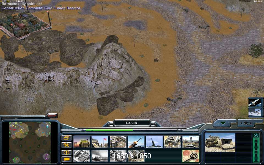This screenshot has height=165, width=264.
Task: Select the last structure icon in second row
Action: click(136, 156)
